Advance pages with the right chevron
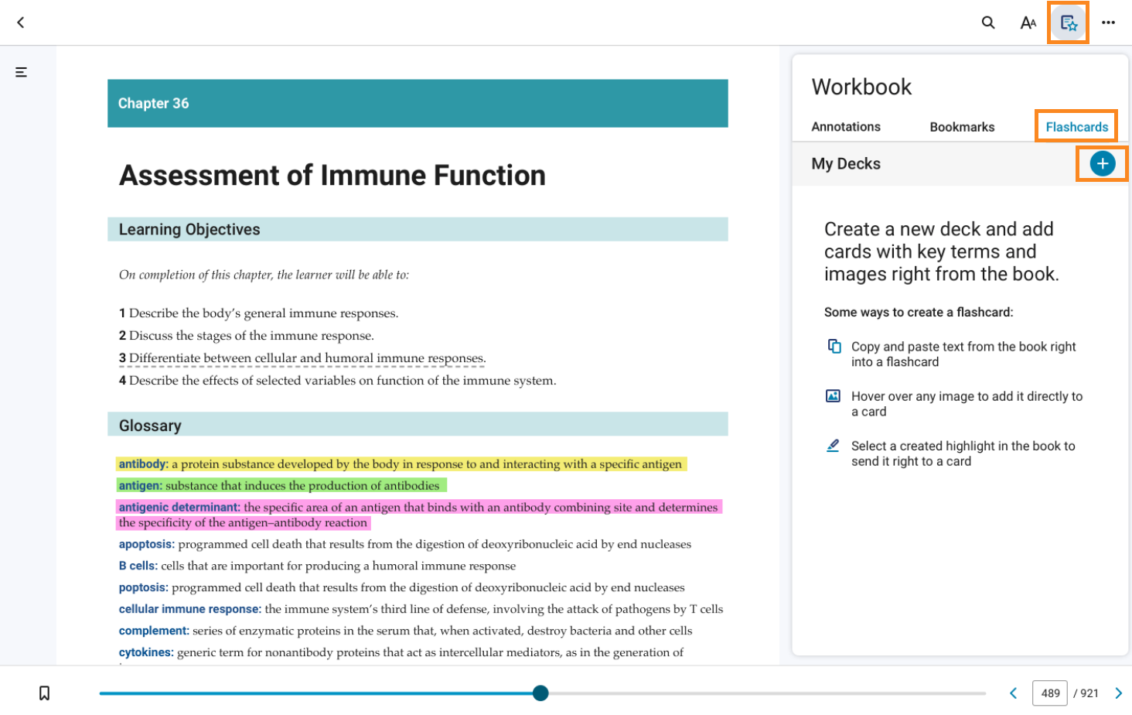The image size is (1132, 715). (1119, 693)
